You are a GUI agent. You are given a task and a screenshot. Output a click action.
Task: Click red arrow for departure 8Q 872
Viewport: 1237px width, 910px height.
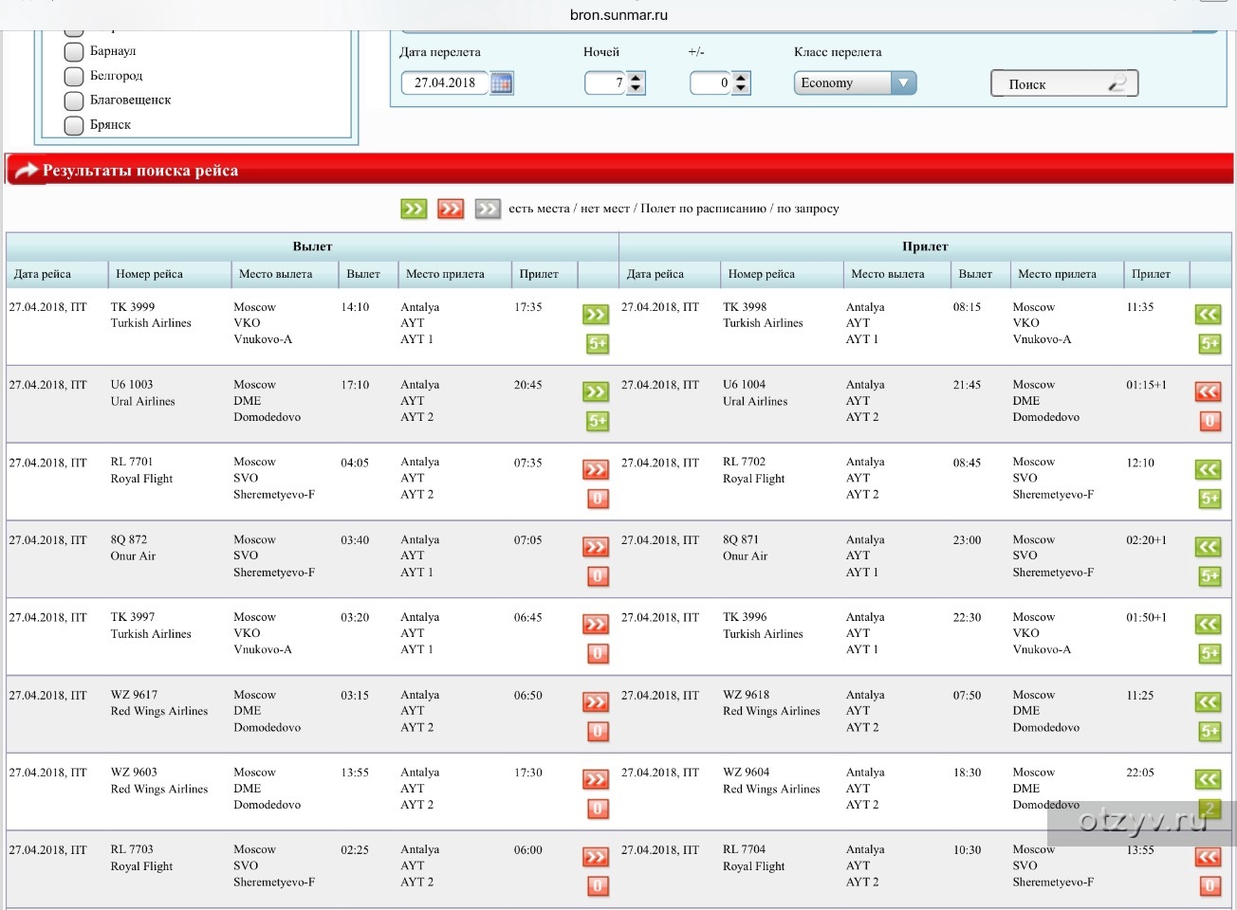point(596,547)
